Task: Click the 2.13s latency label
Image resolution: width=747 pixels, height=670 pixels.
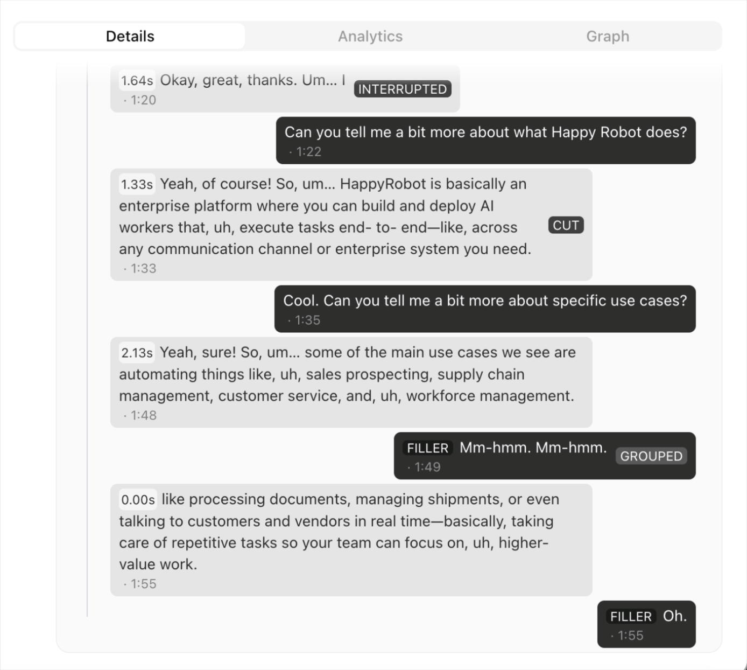Action: point(137,353)
